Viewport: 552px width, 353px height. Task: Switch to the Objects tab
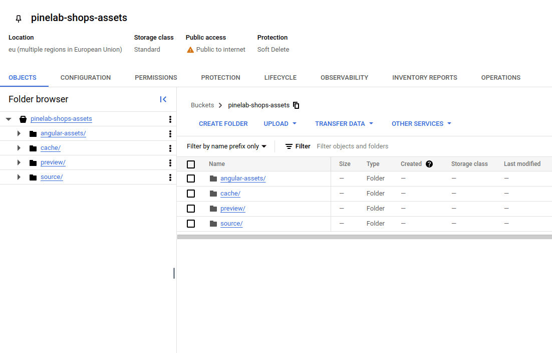(x=23, y=78)
